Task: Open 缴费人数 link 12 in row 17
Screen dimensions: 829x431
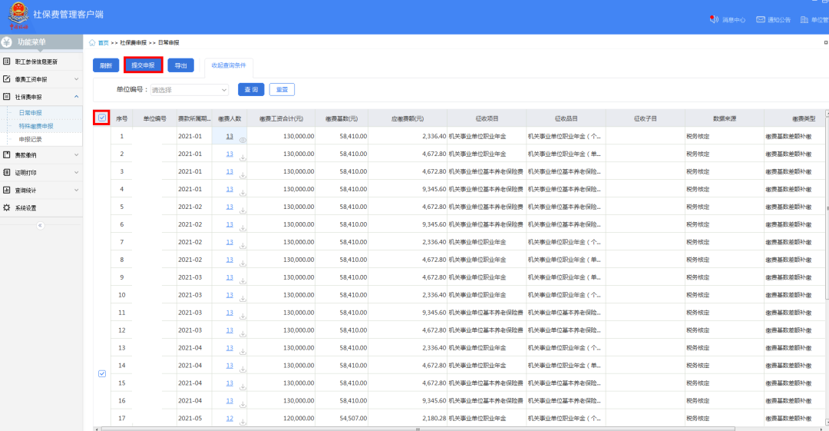Action: 230,418
